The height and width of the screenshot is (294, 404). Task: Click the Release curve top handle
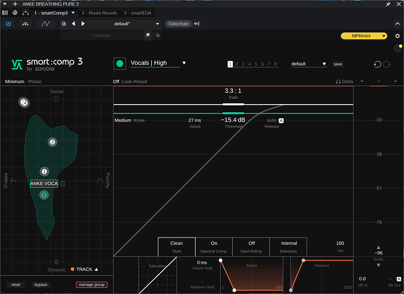click(303, 260)
